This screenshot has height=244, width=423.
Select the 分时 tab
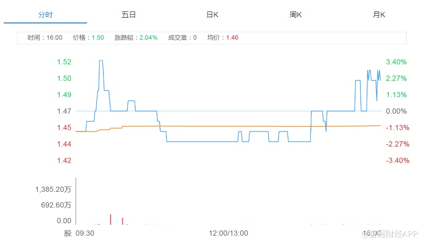click(x=45, y=15)
